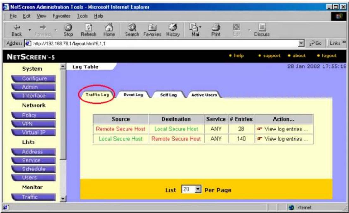Click the NetScreen-5 logo
This screenshot has width=349, height=213.
(x=31, y=57)
